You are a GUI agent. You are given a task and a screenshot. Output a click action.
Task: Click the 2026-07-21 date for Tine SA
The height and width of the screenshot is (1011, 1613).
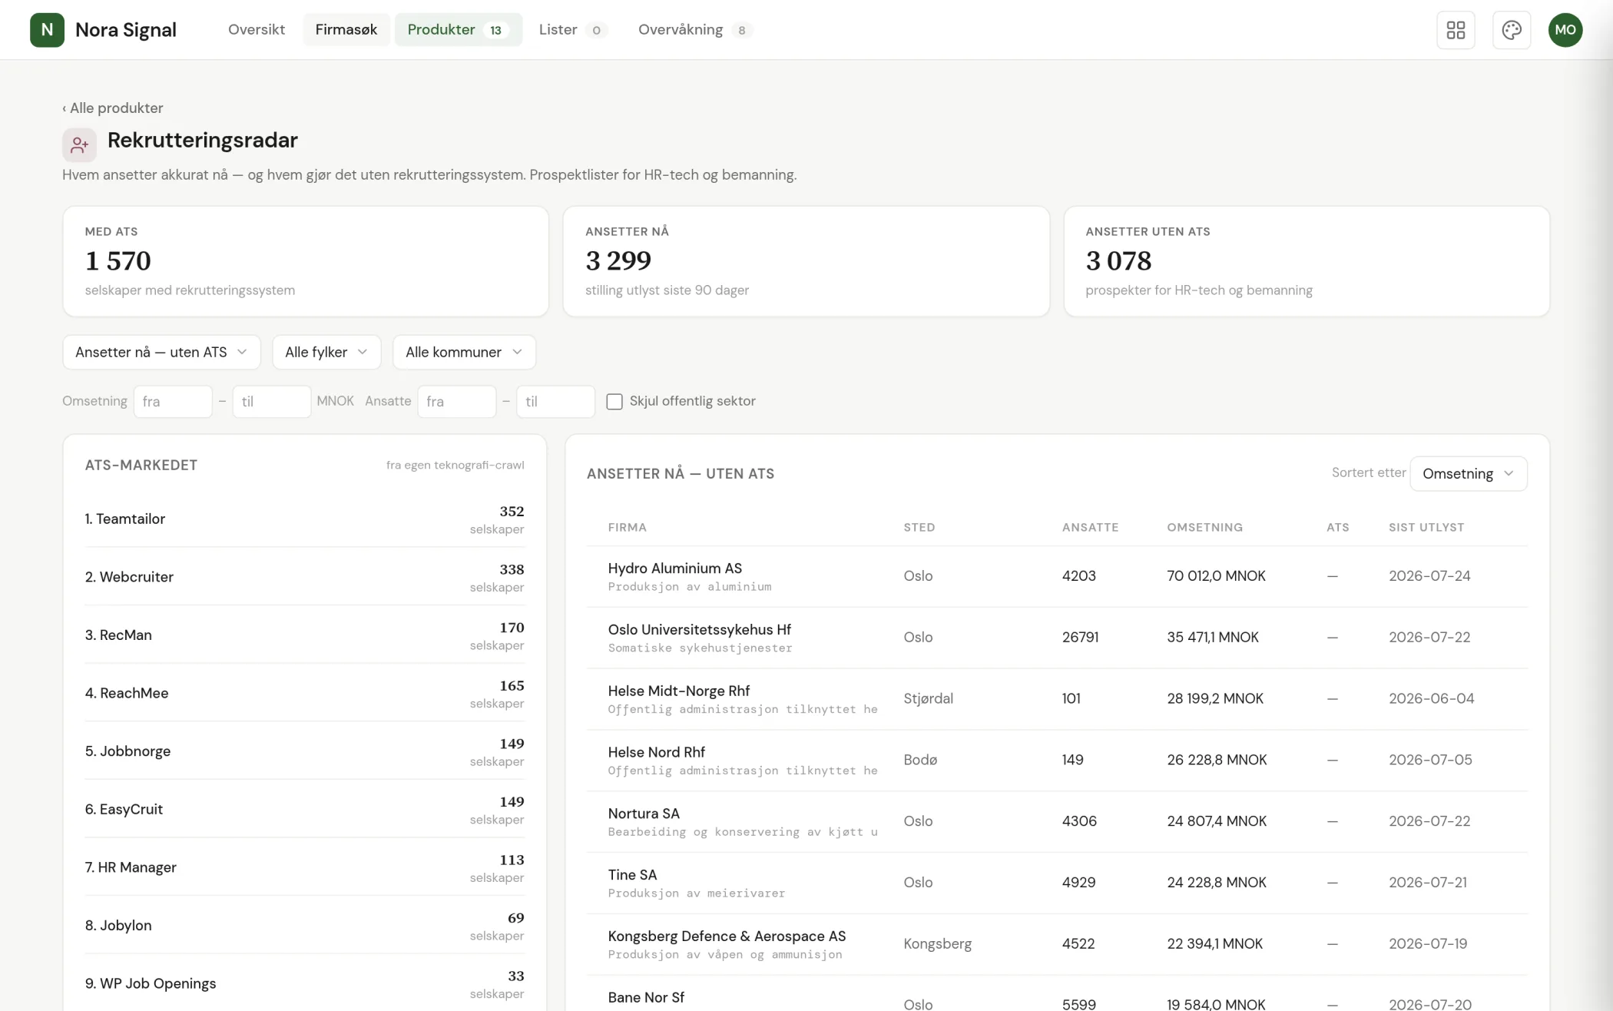pyautogui.click(x=1428, y=883)
